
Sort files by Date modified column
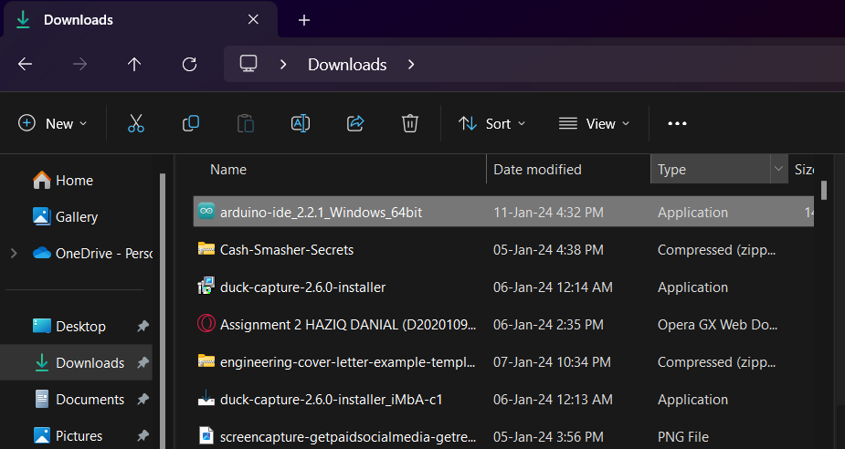(x=537, y=169)
